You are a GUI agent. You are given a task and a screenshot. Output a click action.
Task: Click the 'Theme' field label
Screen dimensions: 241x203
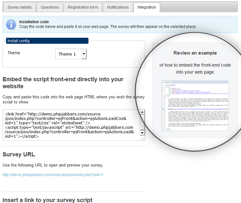click(x=14, y=53)
